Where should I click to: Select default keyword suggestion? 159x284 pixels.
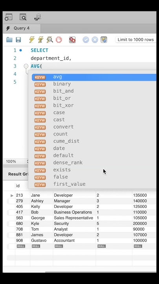(94, 156)
